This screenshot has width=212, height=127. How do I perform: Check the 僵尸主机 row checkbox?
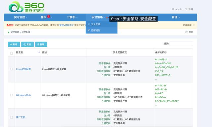tap(12, 117)
